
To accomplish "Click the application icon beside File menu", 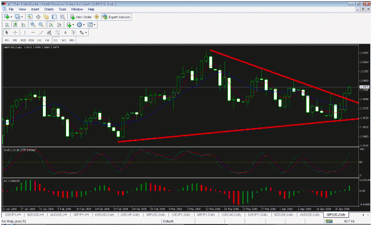I will [5, 10].
